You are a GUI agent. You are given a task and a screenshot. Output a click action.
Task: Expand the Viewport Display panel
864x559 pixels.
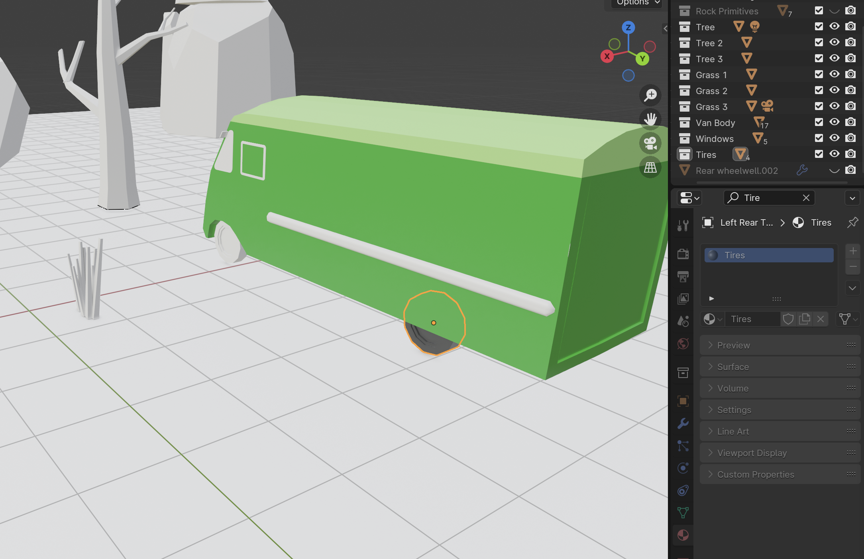pyautogui.click(x=780, y=453)
